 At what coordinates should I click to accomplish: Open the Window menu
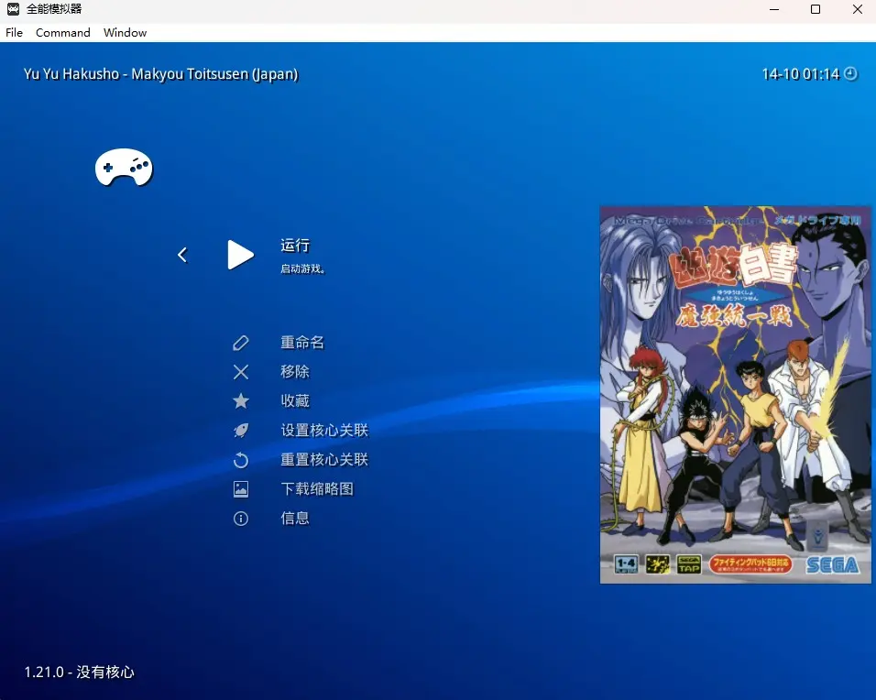click(125, 32)
